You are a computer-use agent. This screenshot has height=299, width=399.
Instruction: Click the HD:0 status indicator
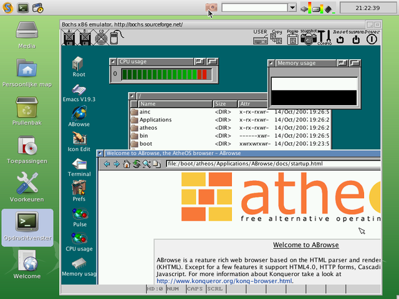[155, 289]
